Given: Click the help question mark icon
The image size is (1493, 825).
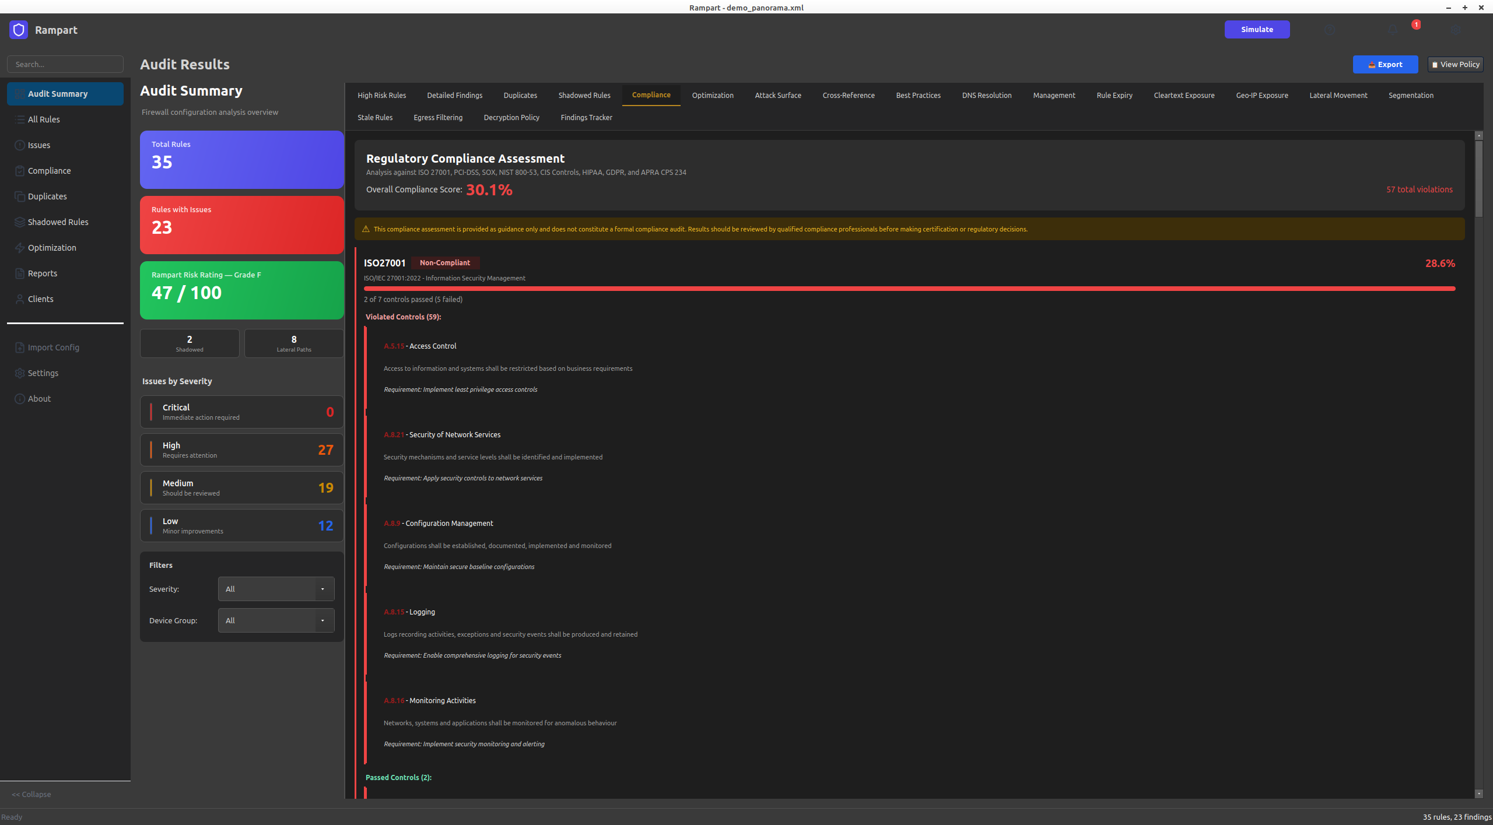Looking at the screenshot, I should (1330, 30).
